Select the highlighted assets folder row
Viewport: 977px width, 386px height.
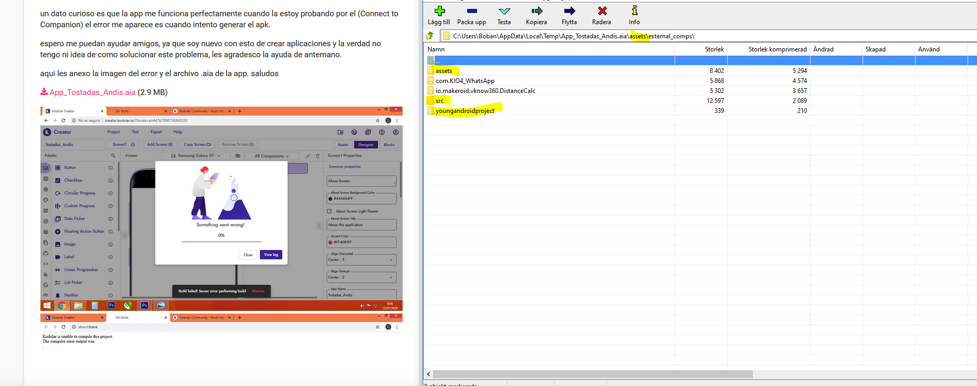700,71
